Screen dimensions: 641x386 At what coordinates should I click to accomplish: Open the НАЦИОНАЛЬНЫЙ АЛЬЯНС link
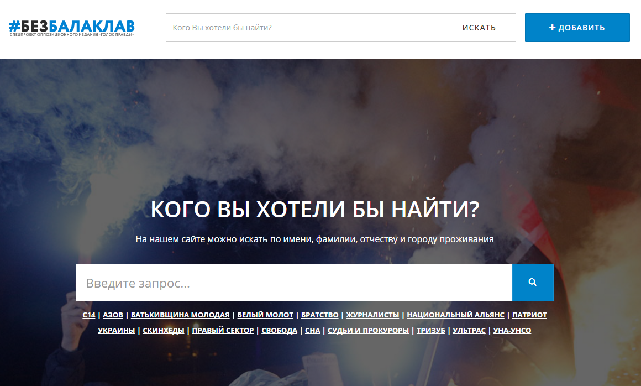(455, 315)
